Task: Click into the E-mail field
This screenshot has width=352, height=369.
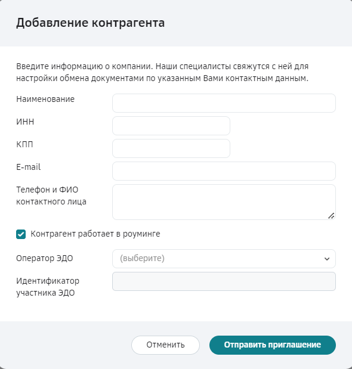Action: point(224,171)
